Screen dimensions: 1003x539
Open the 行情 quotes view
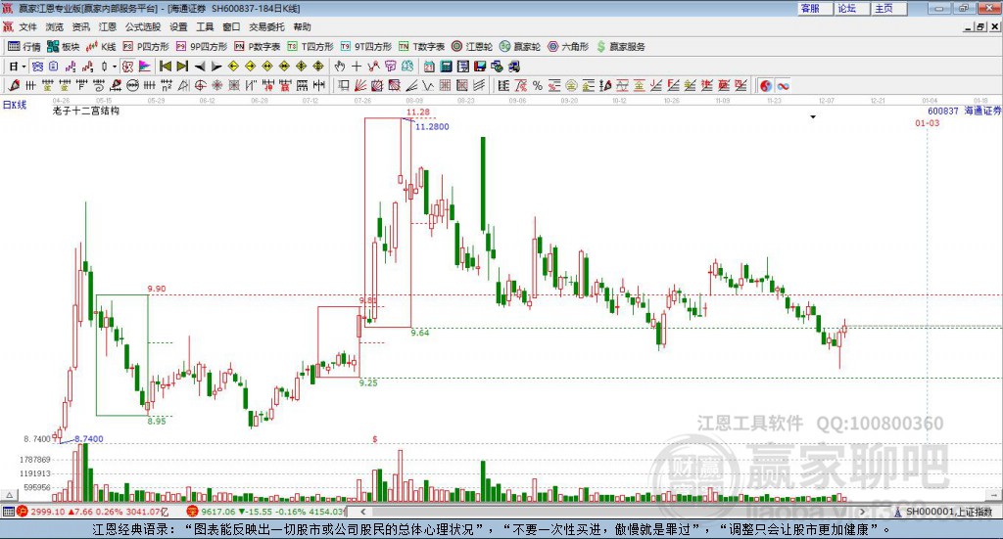point(24,47)
